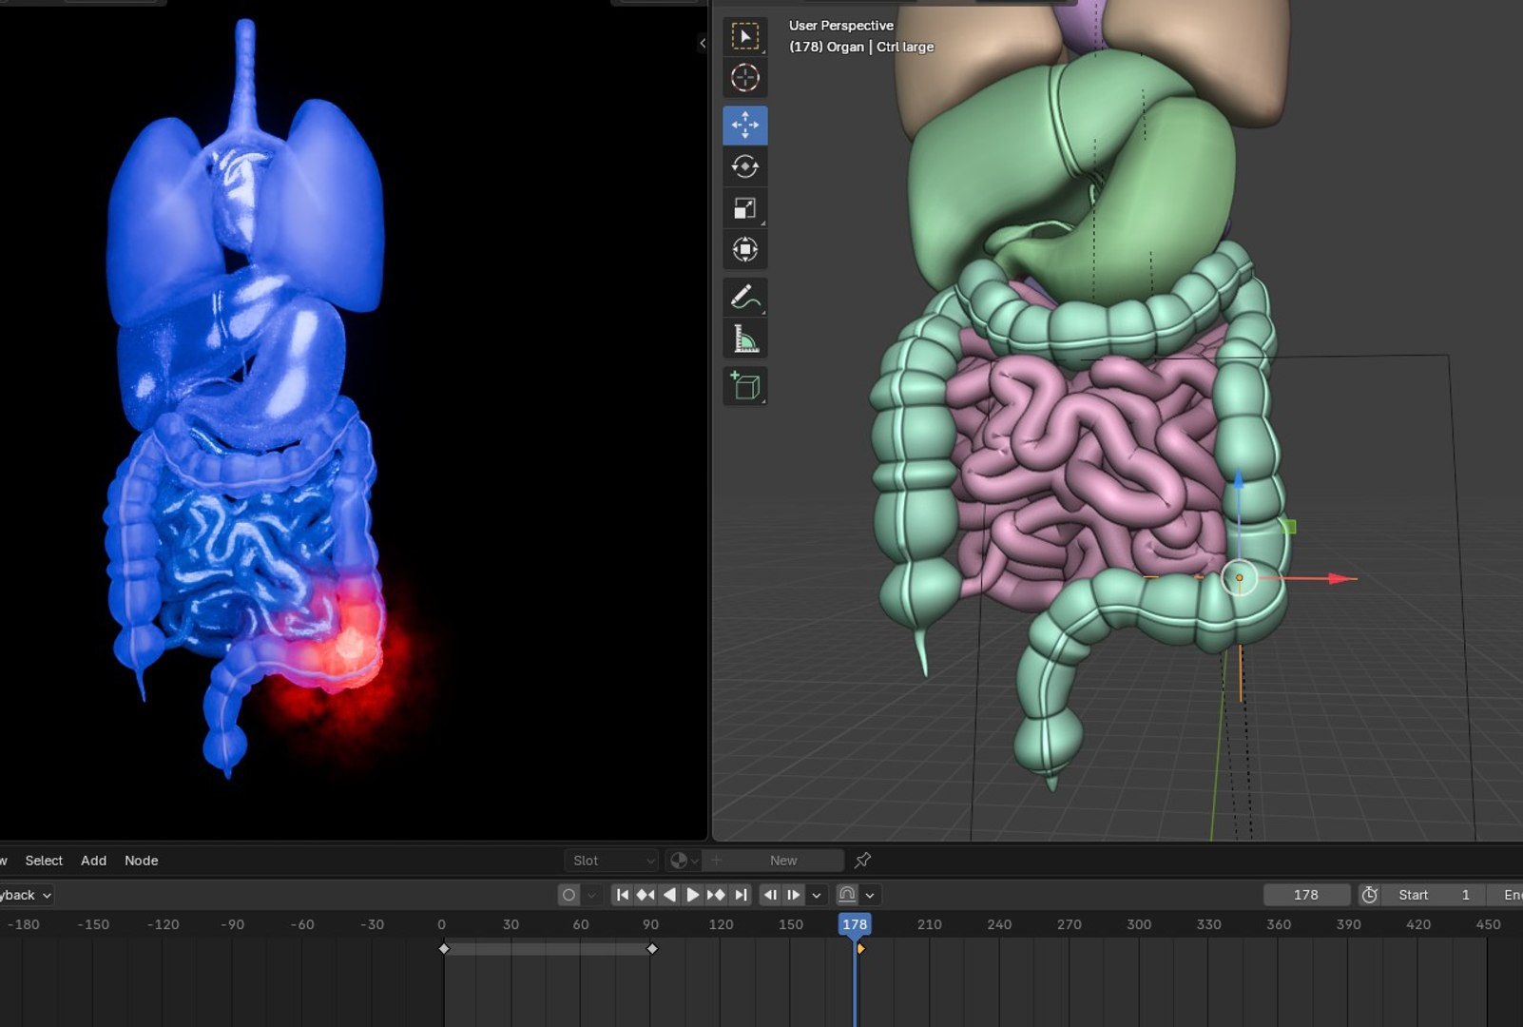Screen dimensions: 1523x1027
Task: Open the snapping options dropdown
Action: pos(870,895)
